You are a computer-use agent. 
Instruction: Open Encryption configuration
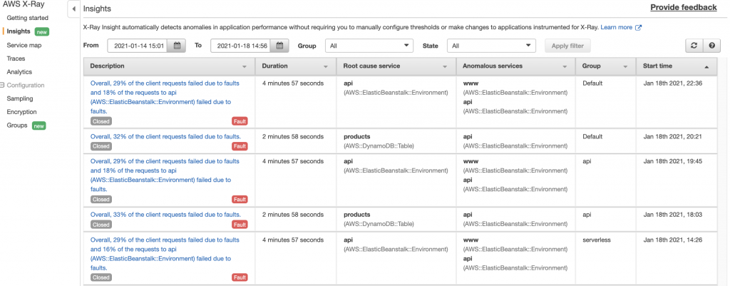pyautogui.click(x=21, y=112)
